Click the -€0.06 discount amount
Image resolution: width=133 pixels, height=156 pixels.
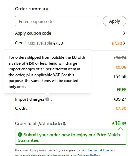(x=120, y=67)
